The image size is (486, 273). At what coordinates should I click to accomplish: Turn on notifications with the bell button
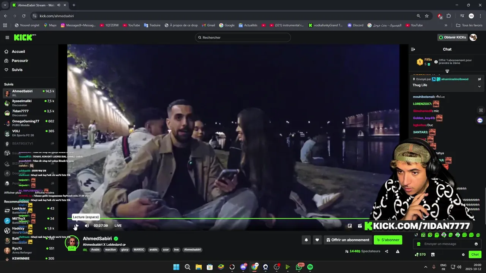(306, 240)
